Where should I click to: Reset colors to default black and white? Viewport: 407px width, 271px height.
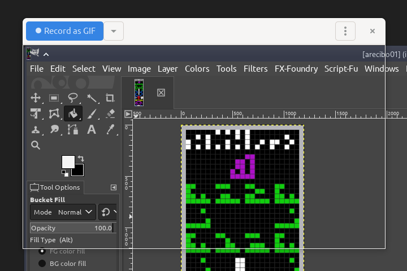point(65,173)
